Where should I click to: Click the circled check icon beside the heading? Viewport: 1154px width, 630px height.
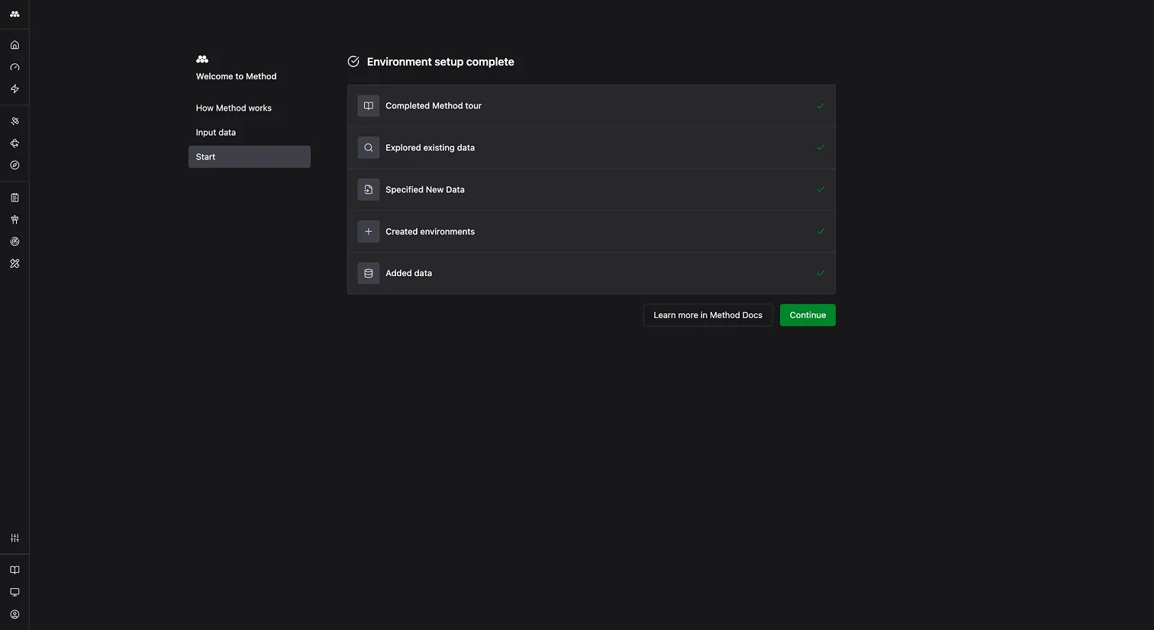pos(353,62)
